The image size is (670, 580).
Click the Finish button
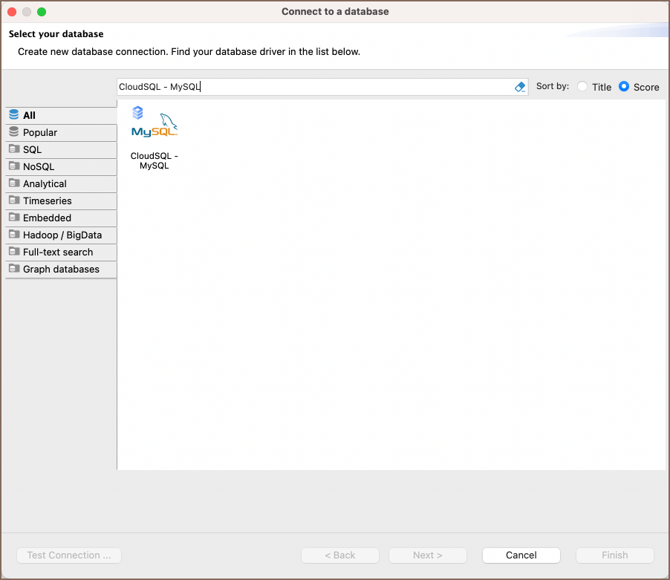click(x=614, y=555)
